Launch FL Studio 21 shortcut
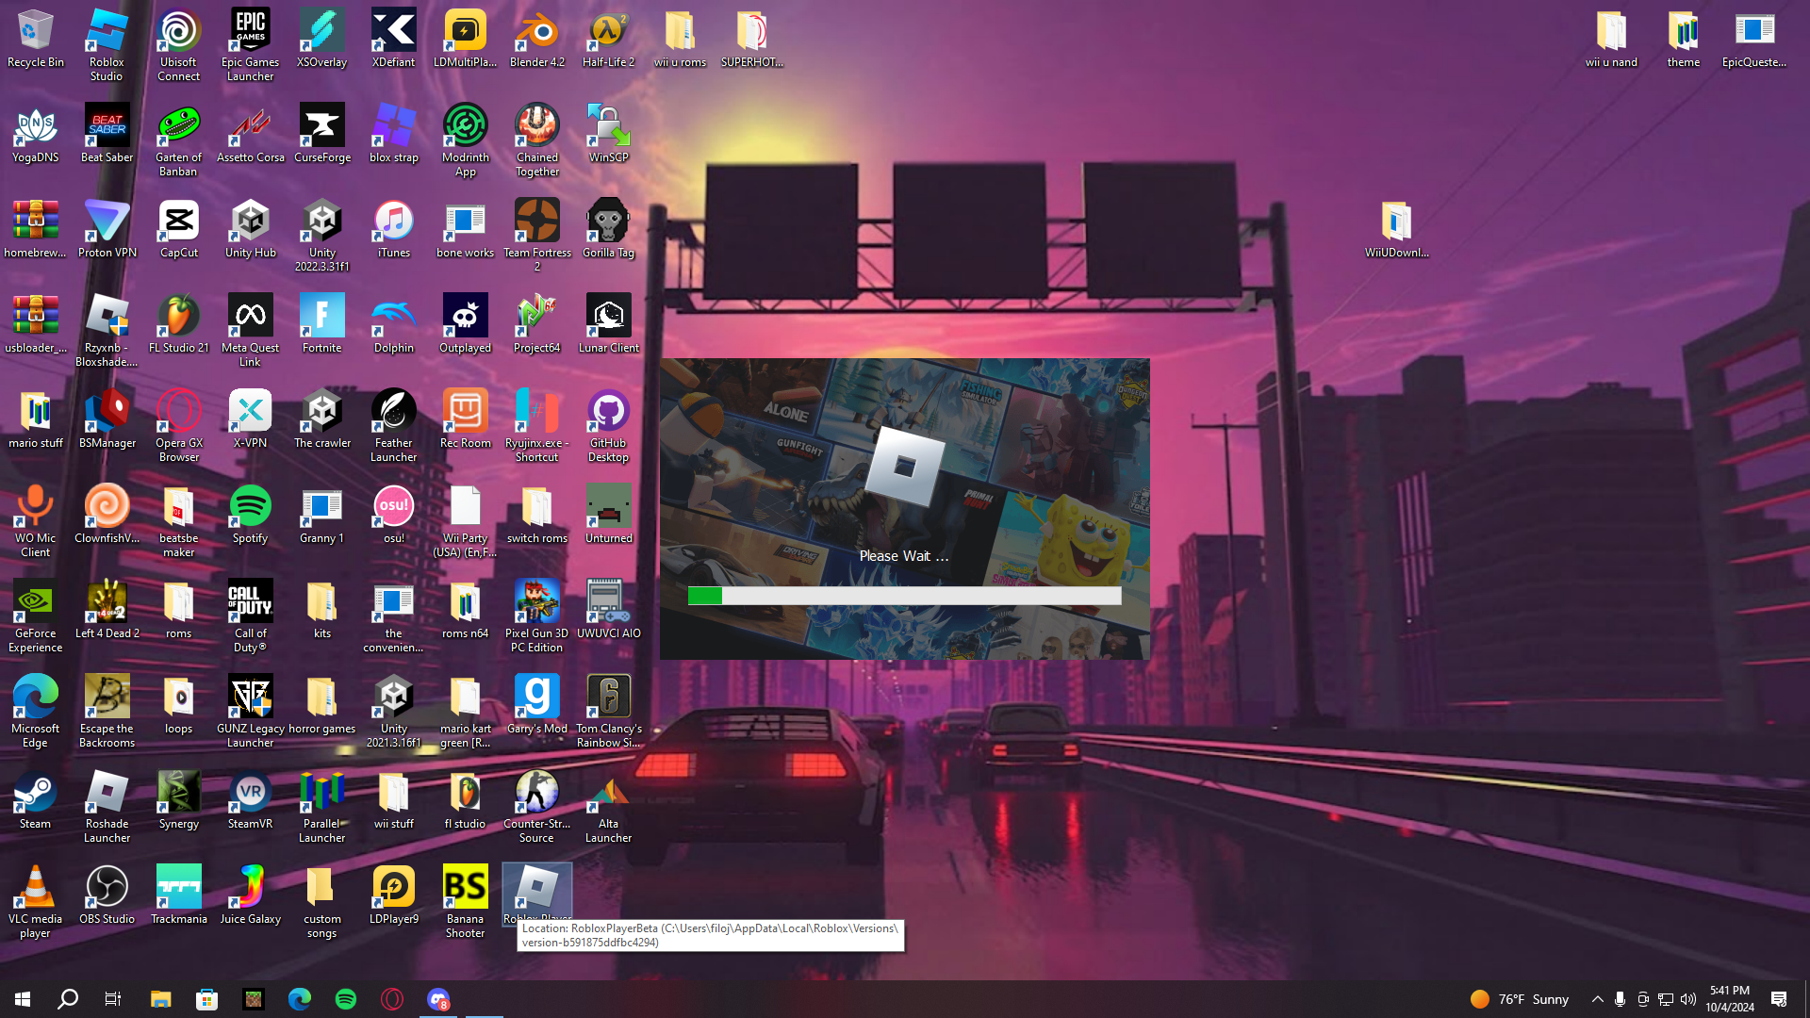 coord(179,325)
